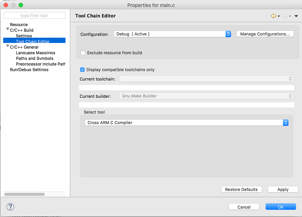
Task: Open the view menu triangle icon
Action: pyautogui.click(x=296, y=16)
